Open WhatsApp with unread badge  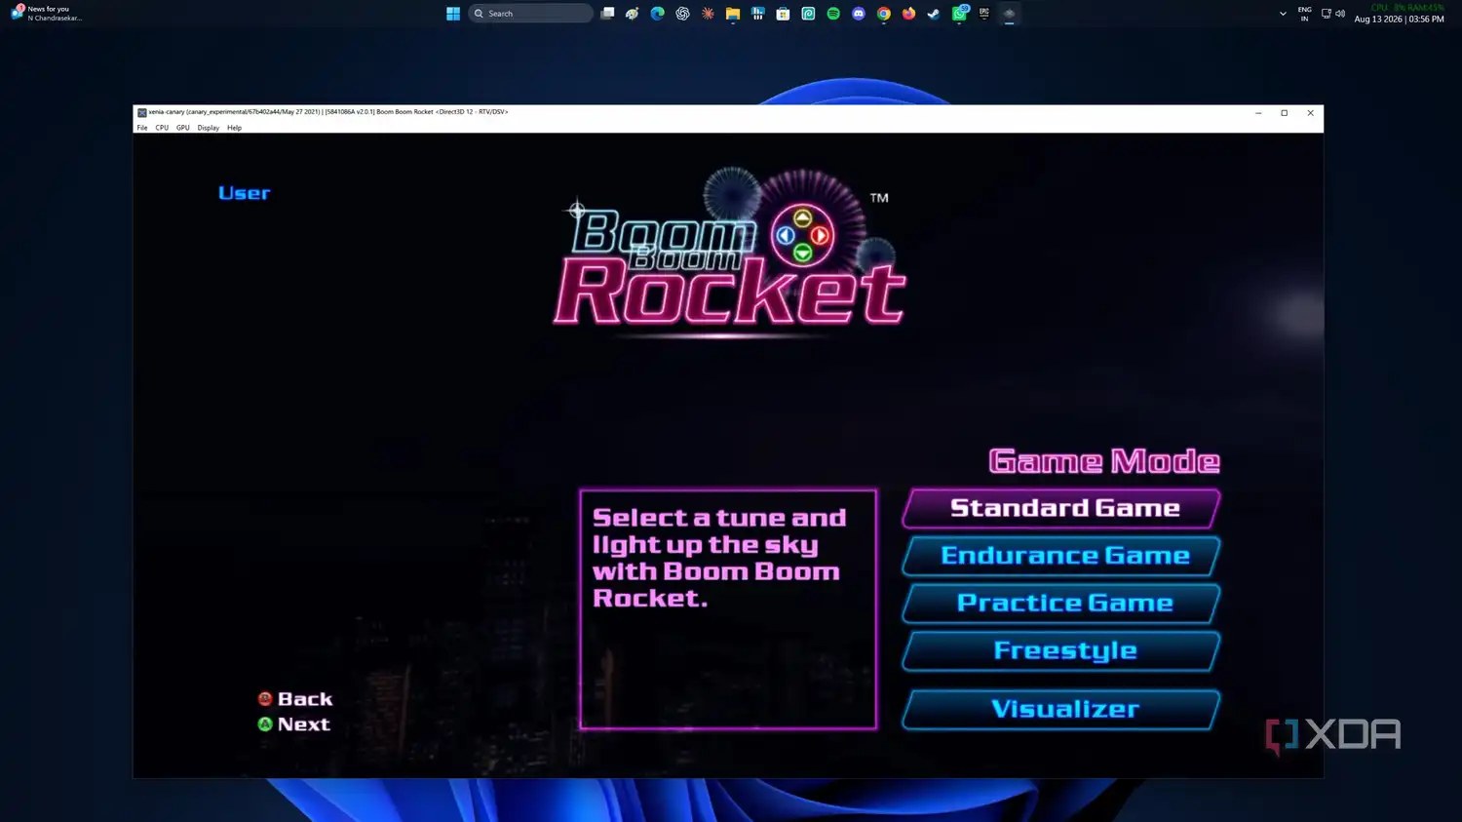point(959,14)
